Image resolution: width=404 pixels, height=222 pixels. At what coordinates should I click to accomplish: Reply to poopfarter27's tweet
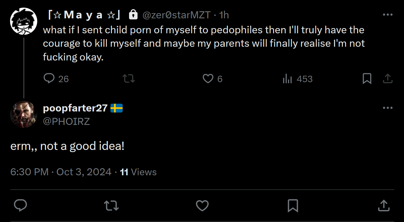[20, 205]
